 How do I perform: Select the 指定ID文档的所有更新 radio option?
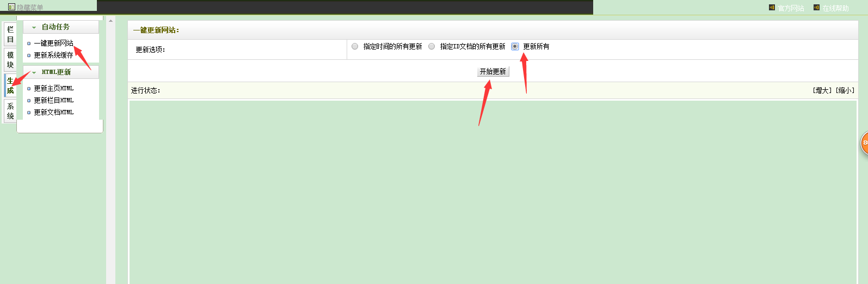tap(432, 46)
